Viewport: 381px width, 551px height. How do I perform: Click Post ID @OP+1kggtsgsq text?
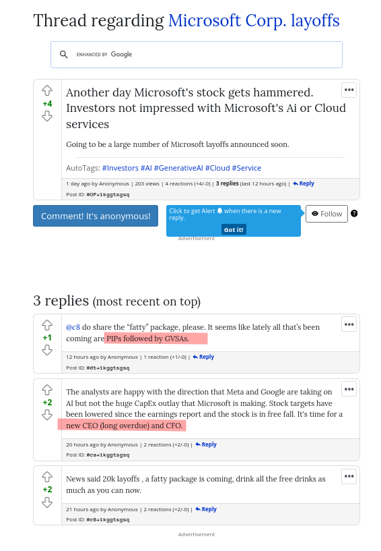(x=108, y=195)
